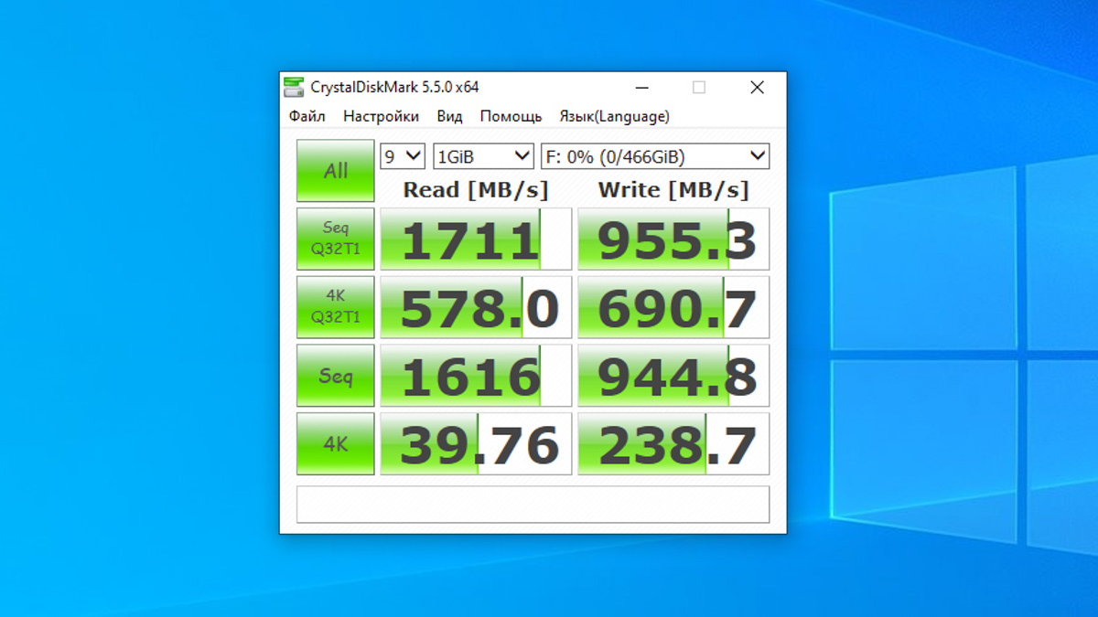Image resolution: width=1098 pixels, height=617 pixels.
Task: Open the Файл menu
Action: pos(307,116)
